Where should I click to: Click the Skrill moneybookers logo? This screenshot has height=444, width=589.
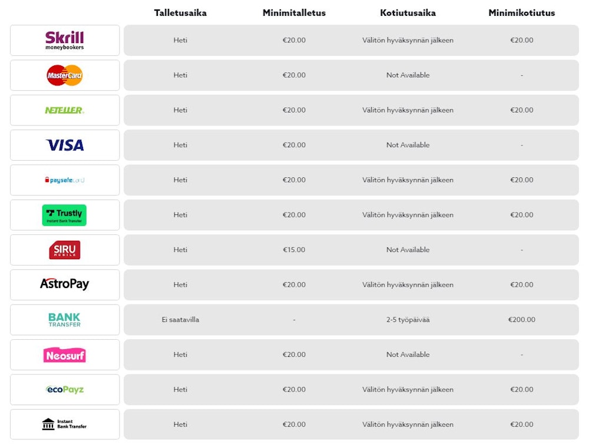[65, 40]
